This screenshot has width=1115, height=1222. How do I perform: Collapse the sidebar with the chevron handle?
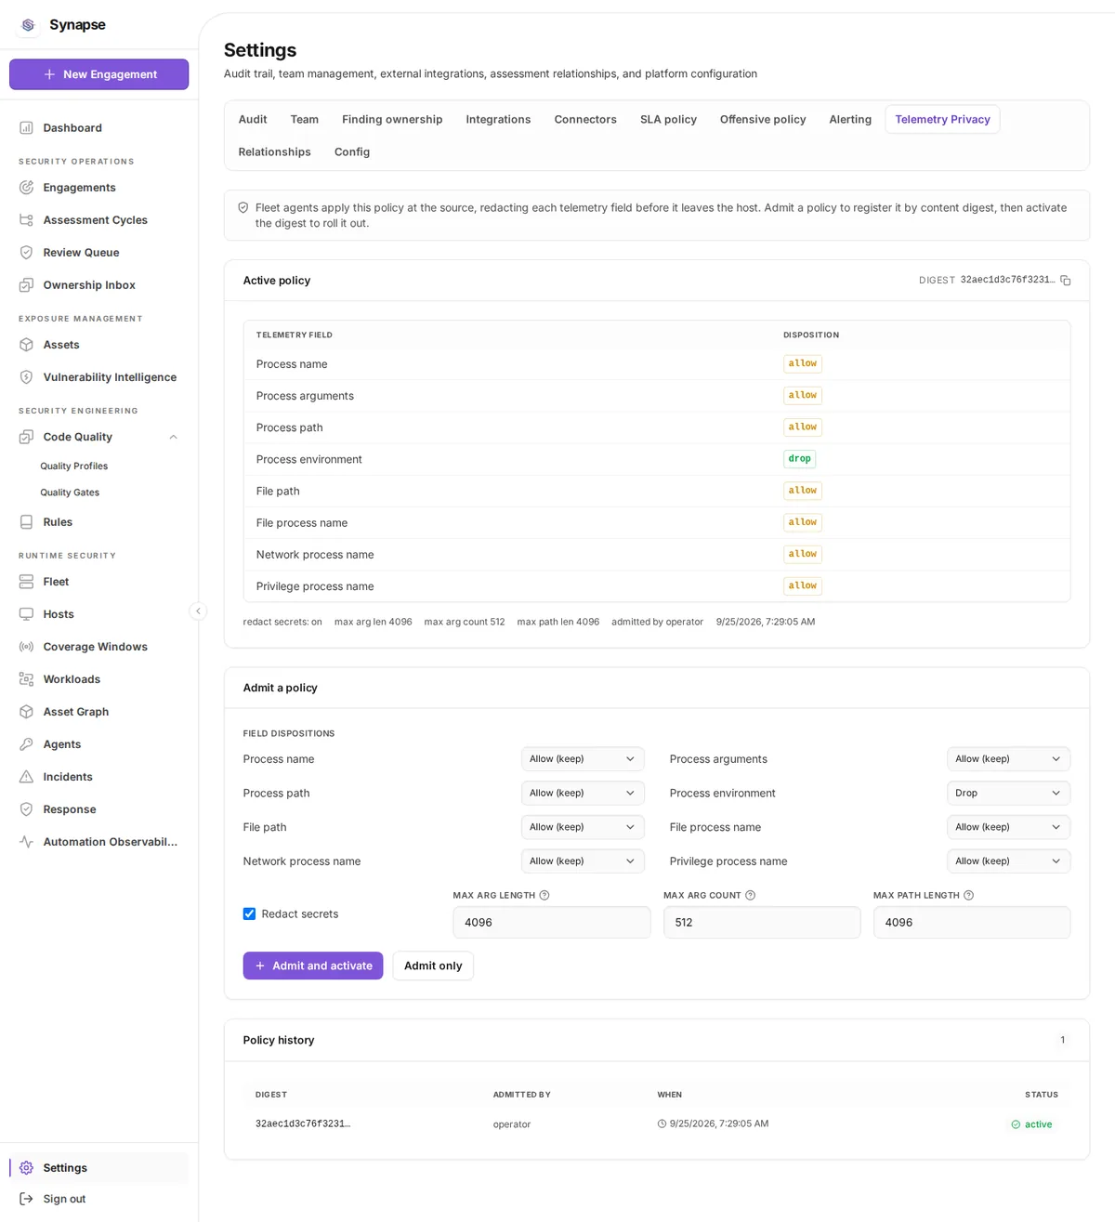pos(198,611)
